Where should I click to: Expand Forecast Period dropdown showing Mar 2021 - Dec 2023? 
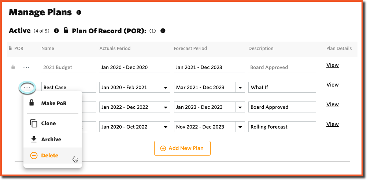(240, 87)
